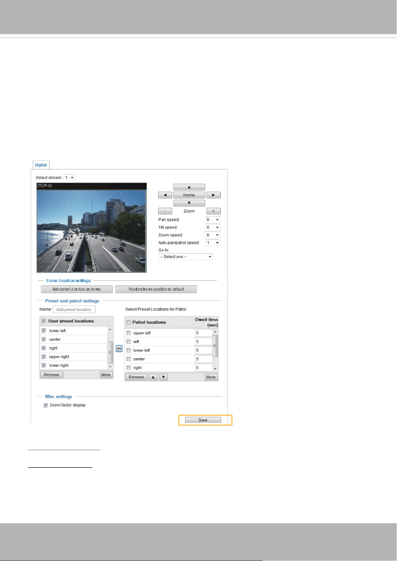The width and height of the screenshot is (397, 561).
Task: Click the Add preset location name field
Action: click(74, 310)
